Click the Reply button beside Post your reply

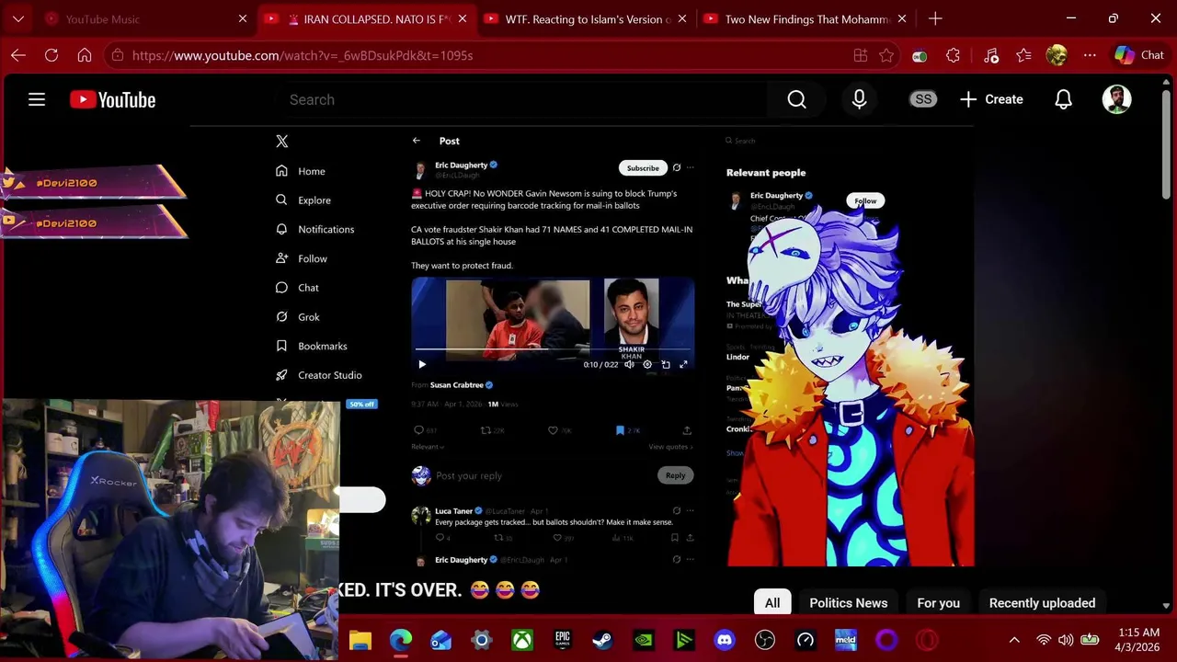pyautogui.click(x=675, y=475)
